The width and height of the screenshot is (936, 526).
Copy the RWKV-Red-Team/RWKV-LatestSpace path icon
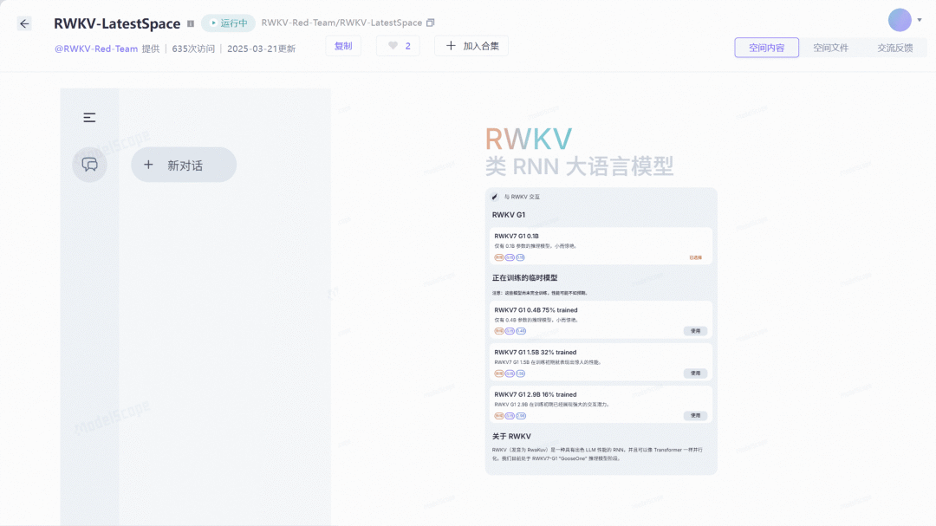[431, 23]
